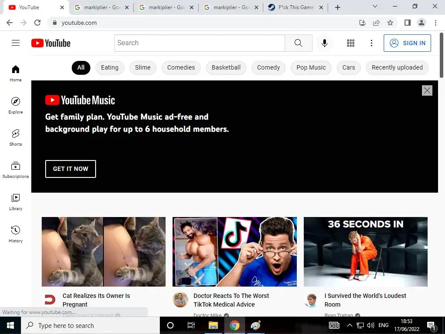This screenshot has width=445, height=334.
Task: Open the cat pregnant owner video thumbnail
Action: pyautogui.click(x=103, y=252)
